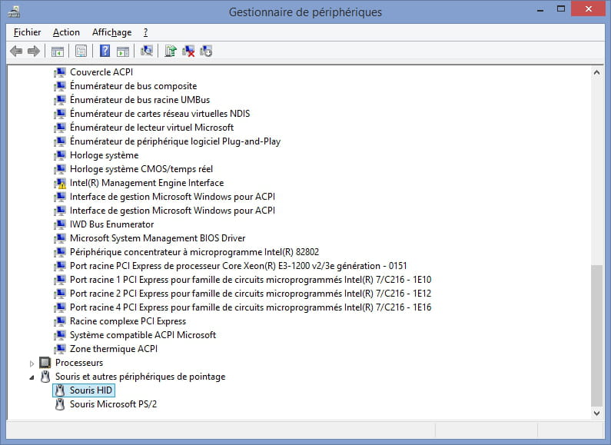Close the Gestionnaire de périphériques window
The width and height of the screenshot is (611, 445).
tap(589, 8)
